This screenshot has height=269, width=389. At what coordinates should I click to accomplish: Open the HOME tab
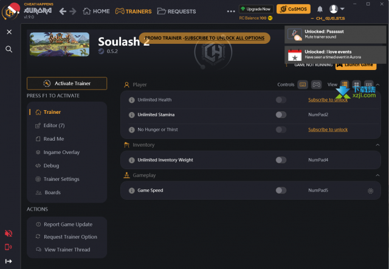[x=96, y=11]
